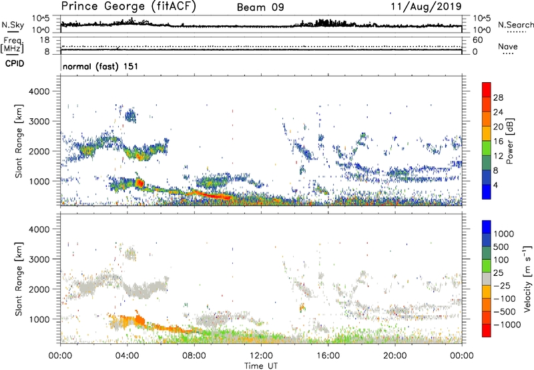This screenshot has height=370, width=534.
Task: Click the '100' tick on the velocity scale
Action: coord(501,260)
